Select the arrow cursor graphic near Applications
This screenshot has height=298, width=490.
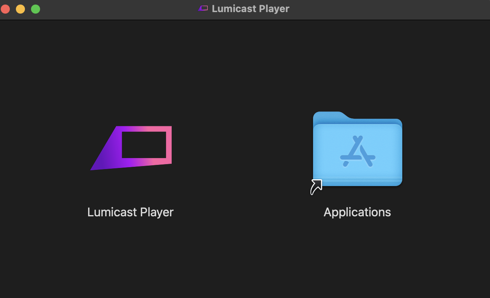[x=316, y=186]
